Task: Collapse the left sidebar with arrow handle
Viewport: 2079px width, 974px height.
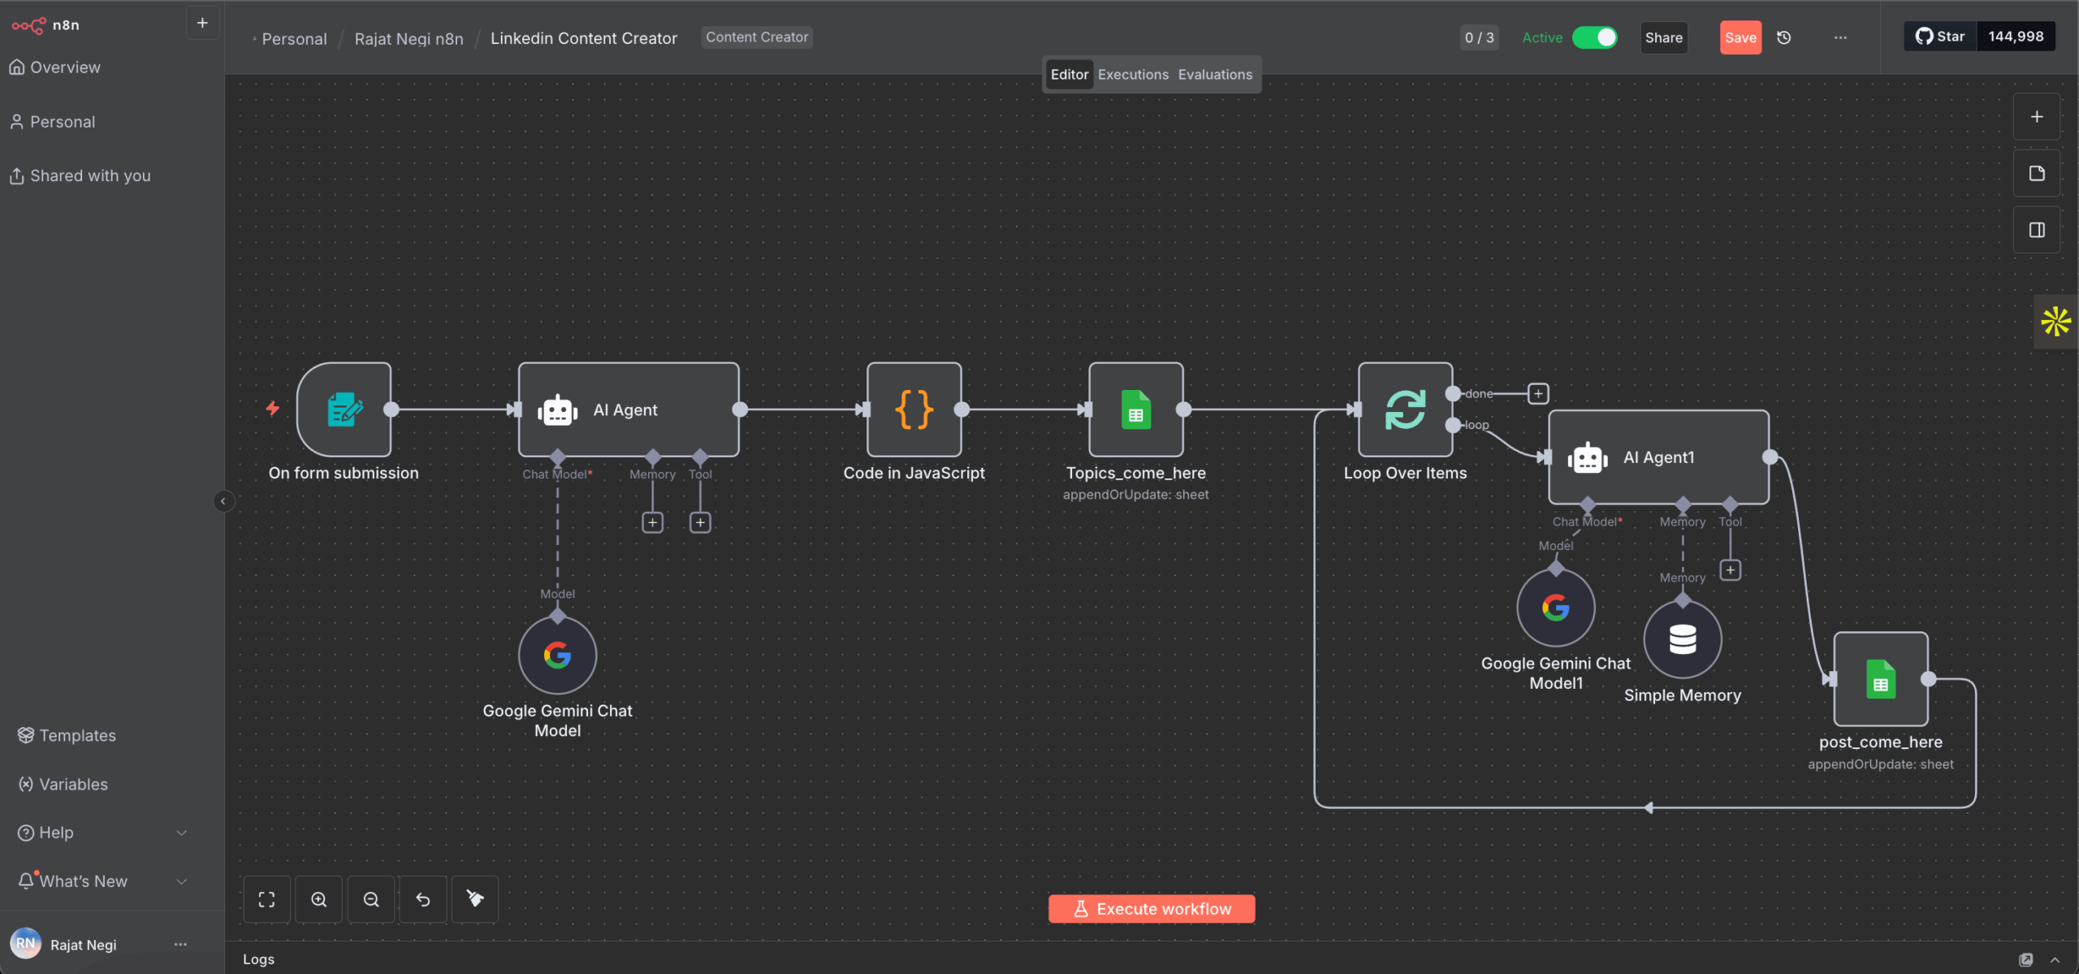Action: point(223,501)
